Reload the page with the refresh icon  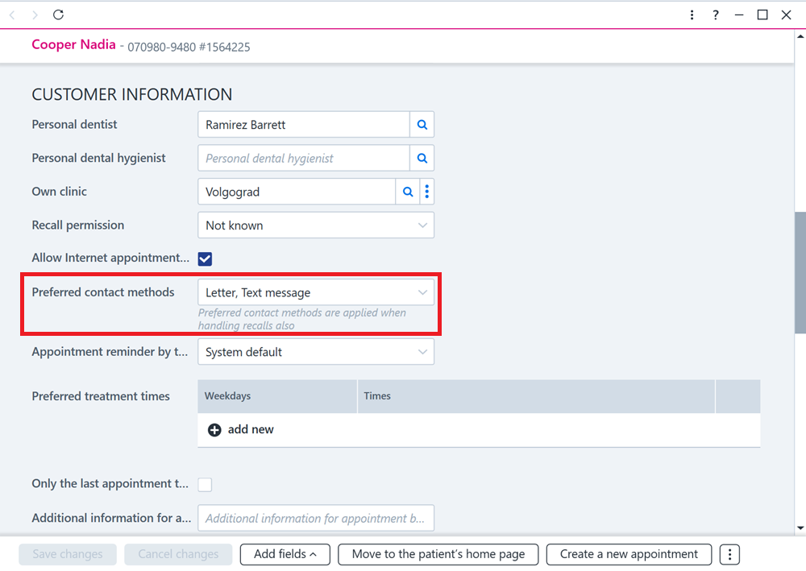coord(58,14)
